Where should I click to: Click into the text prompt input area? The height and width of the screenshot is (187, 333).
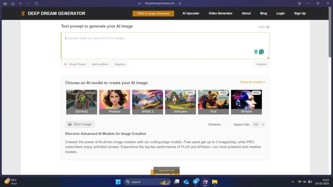[x=165, y=46]
